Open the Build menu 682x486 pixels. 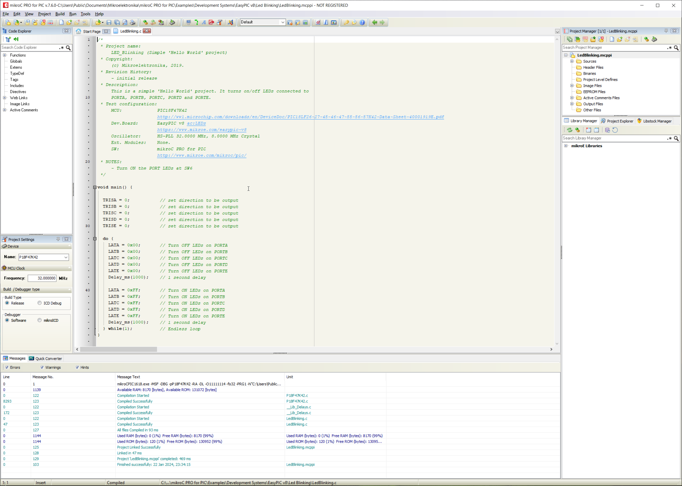click(60, 14)
